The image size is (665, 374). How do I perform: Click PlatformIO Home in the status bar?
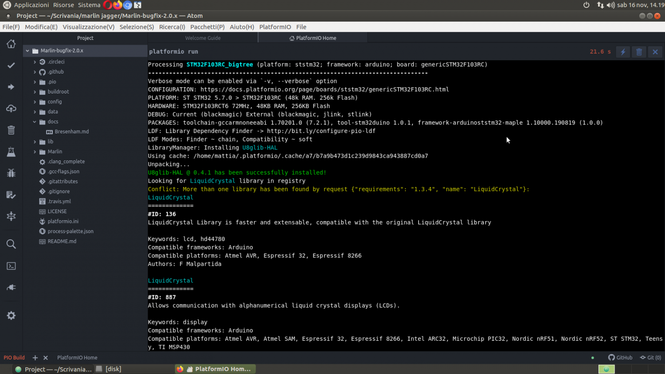pyautogui.click(x=77, y=358)
